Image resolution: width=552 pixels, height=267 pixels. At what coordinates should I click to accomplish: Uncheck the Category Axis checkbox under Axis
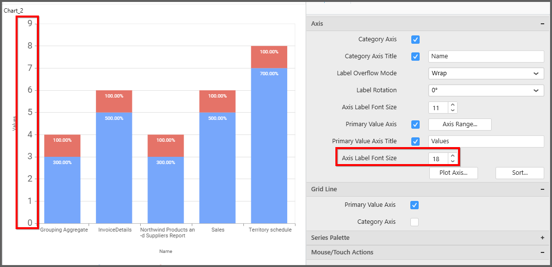coord(415,39)
